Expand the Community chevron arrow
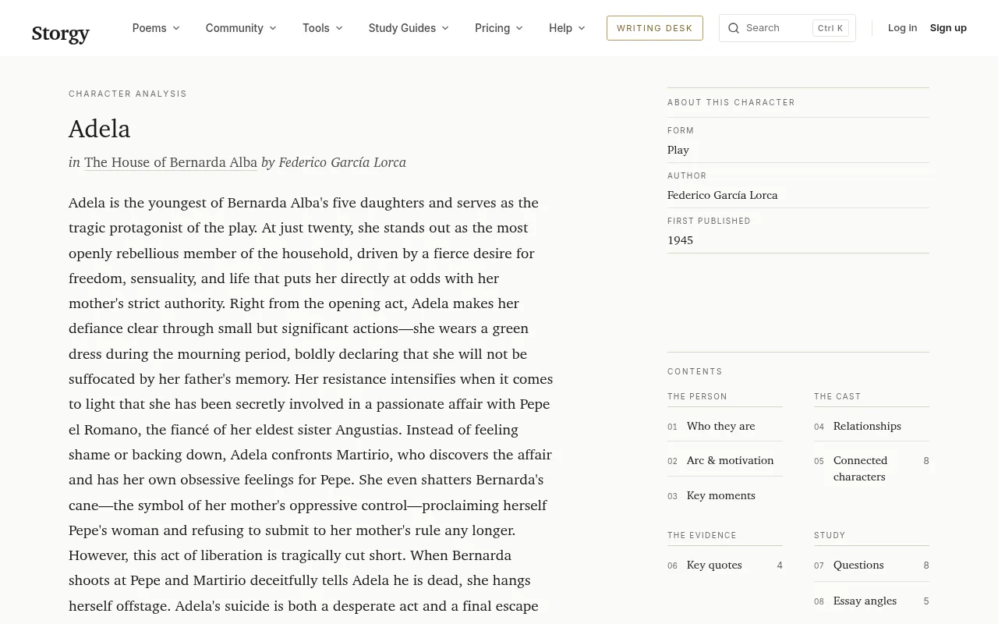The image size is (998, 624). (x=273, y=28)
